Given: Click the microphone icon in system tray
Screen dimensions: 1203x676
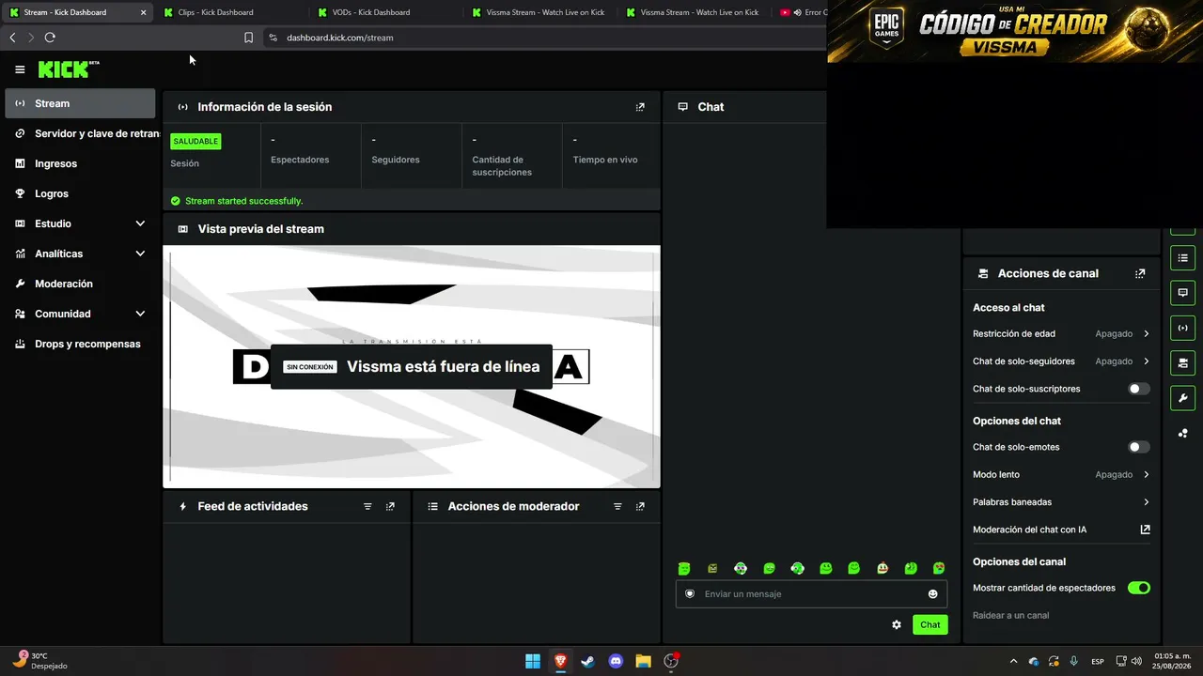Looking at the screenshot, I should point(1073,661).
